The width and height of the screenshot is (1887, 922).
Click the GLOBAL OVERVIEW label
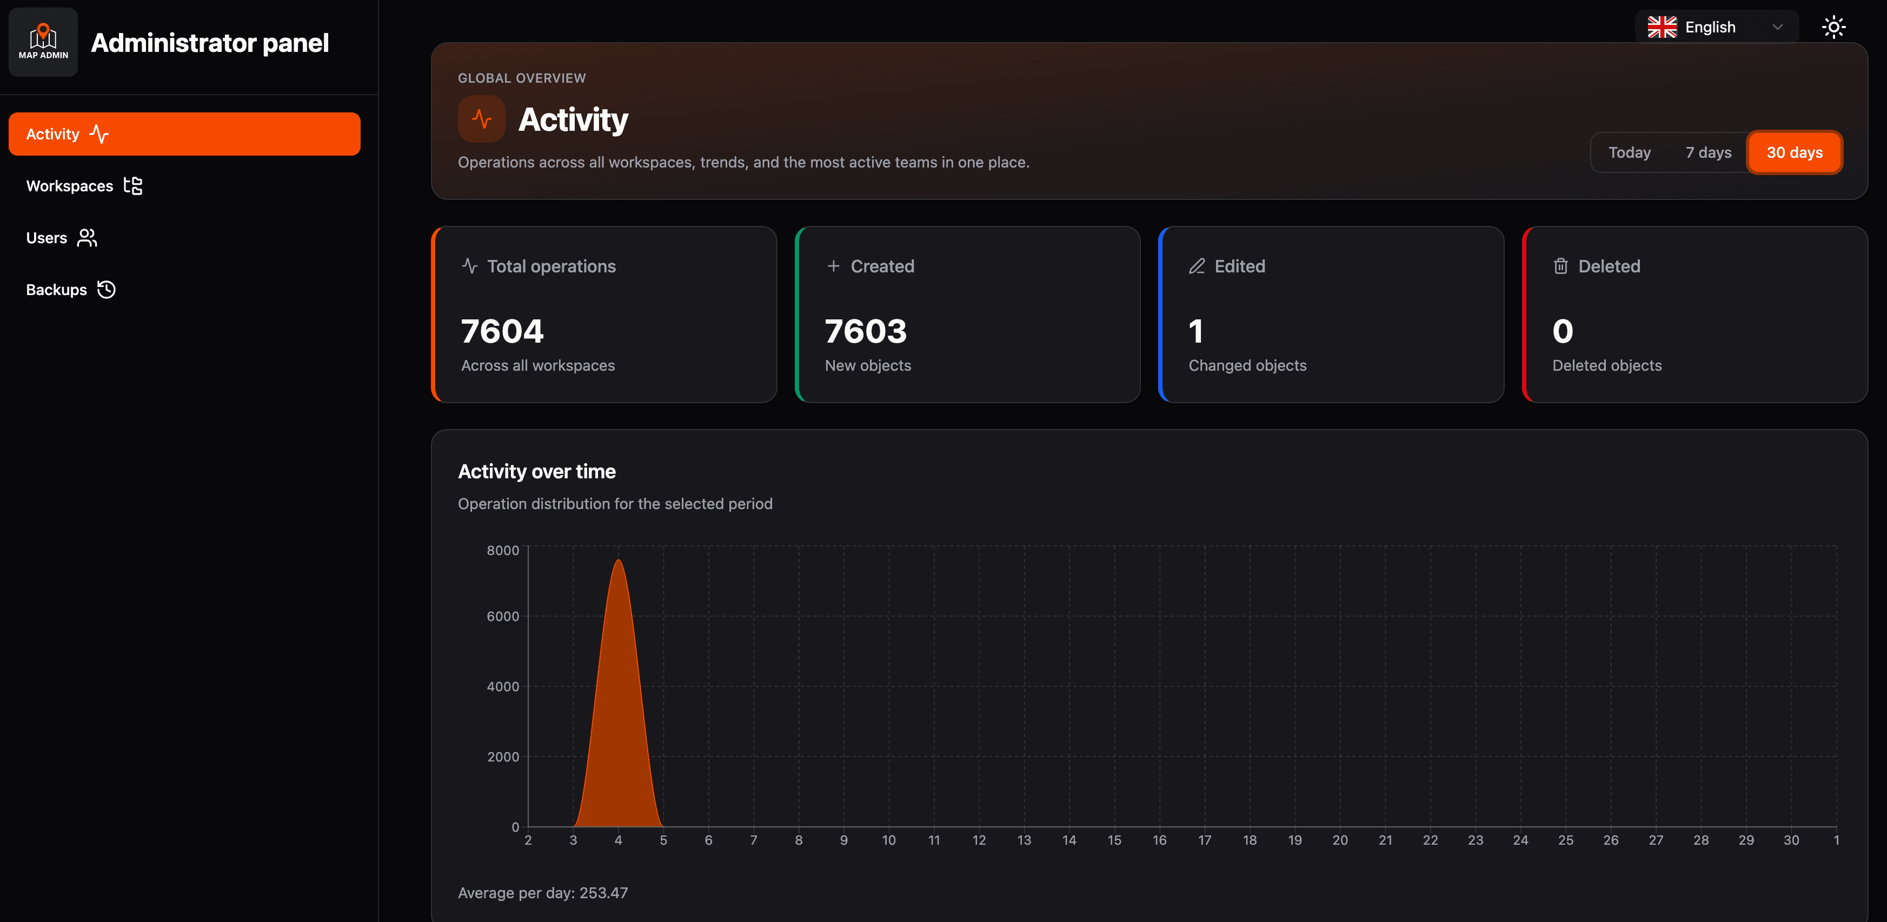522,78
